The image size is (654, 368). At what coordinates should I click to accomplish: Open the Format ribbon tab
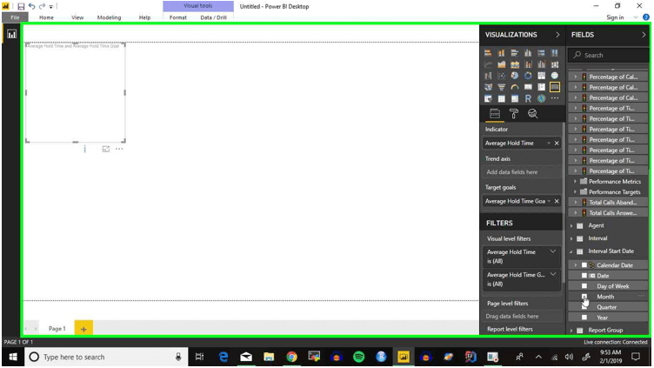[x=178, y=17]
